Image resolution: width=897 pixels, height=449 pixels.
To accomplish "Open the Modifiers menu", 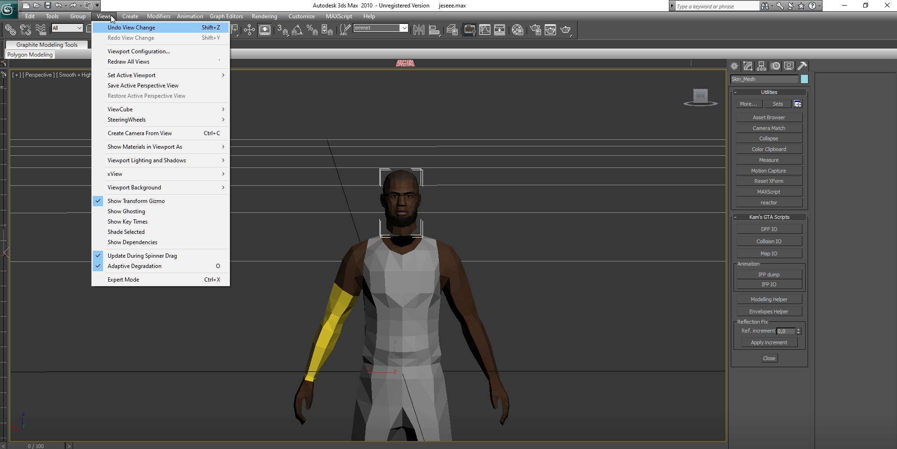I will coord(158,16).
